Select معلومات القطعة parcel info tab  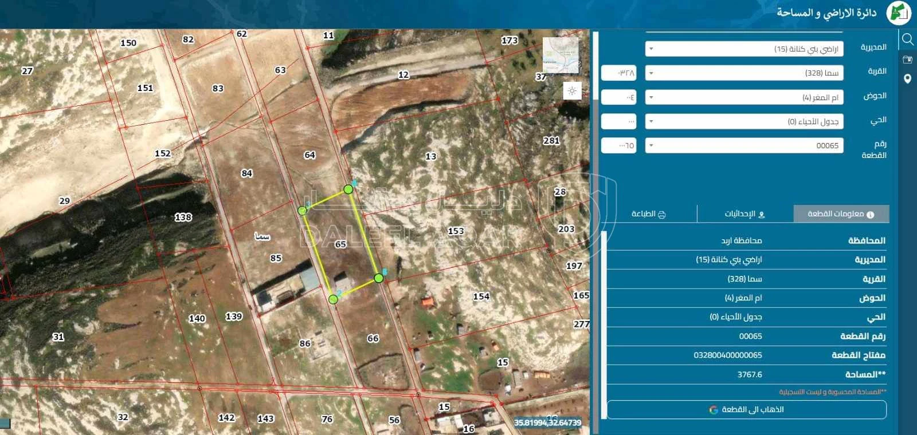point(841,214)
